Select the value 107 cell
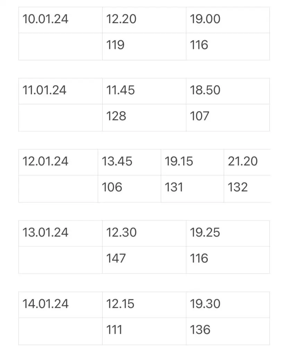289x355 pixels. coord(228,118)
